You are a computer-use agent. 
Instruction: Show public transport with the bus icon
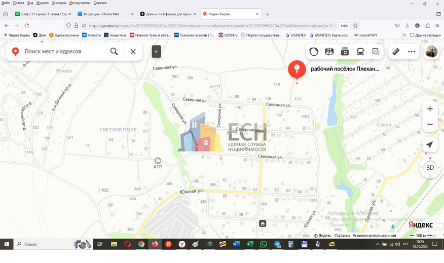[x=360, y=52]
